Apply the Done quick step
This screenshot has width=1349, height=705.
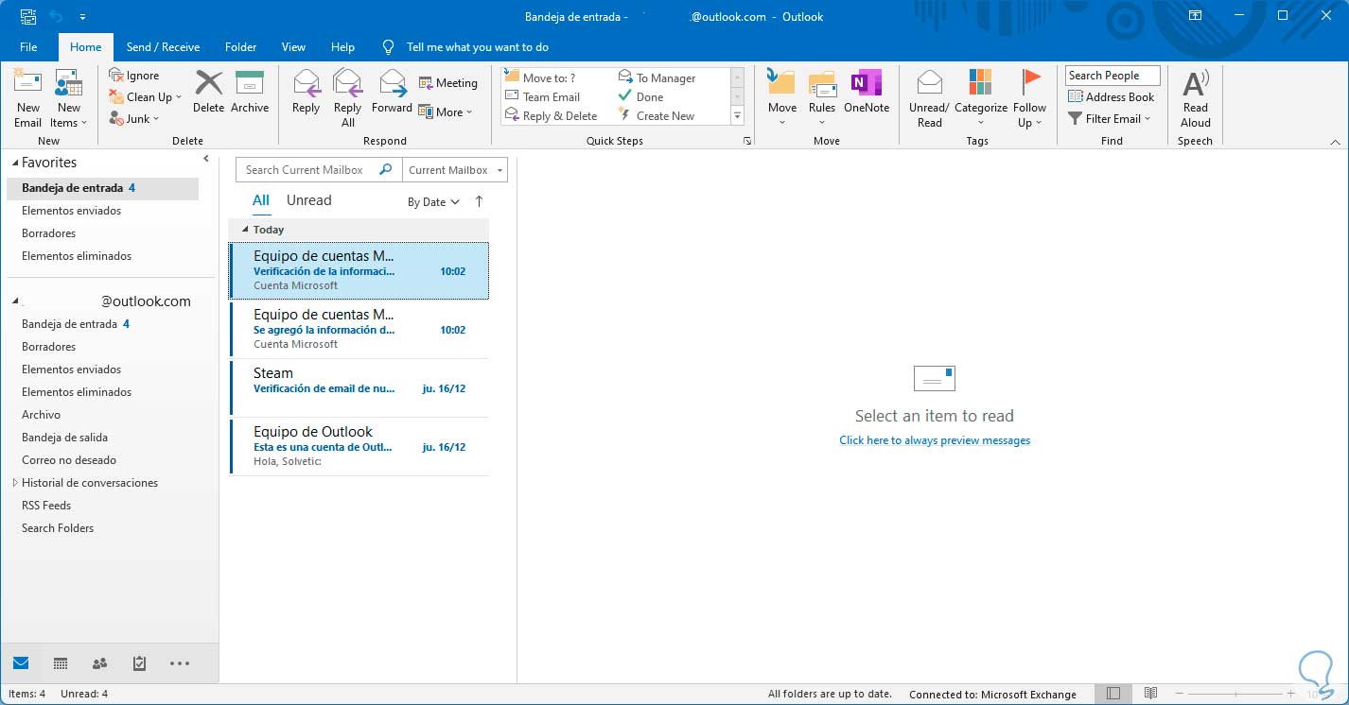[641, 96]
